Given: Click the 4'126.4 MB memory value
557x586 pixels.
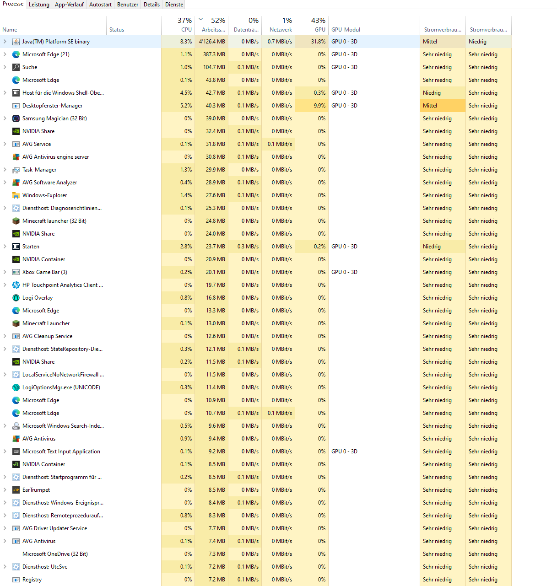Looking at the screenshot, I should coord(212,42).
